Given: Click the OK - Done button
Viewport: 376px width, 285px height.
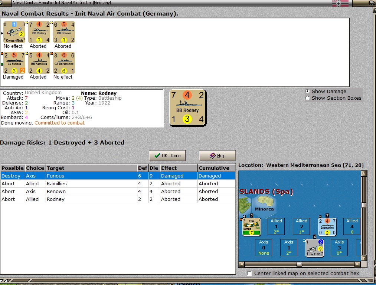Looking at the screenshot, I should pyautogui.click(x=167, y=156).
